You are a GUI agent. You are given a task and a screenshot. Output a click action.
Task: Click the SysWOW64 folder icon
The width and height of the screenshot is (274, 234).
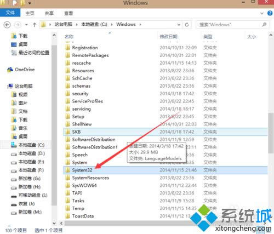(x=68, y=186)
